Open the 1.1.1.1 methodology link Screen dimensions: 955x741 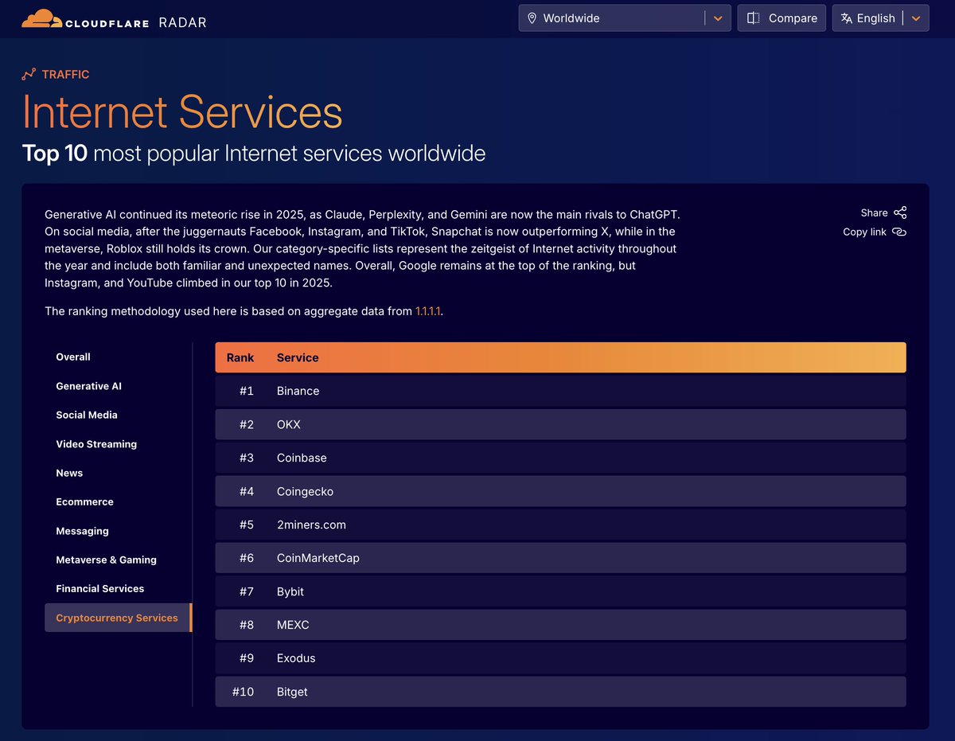428,311
